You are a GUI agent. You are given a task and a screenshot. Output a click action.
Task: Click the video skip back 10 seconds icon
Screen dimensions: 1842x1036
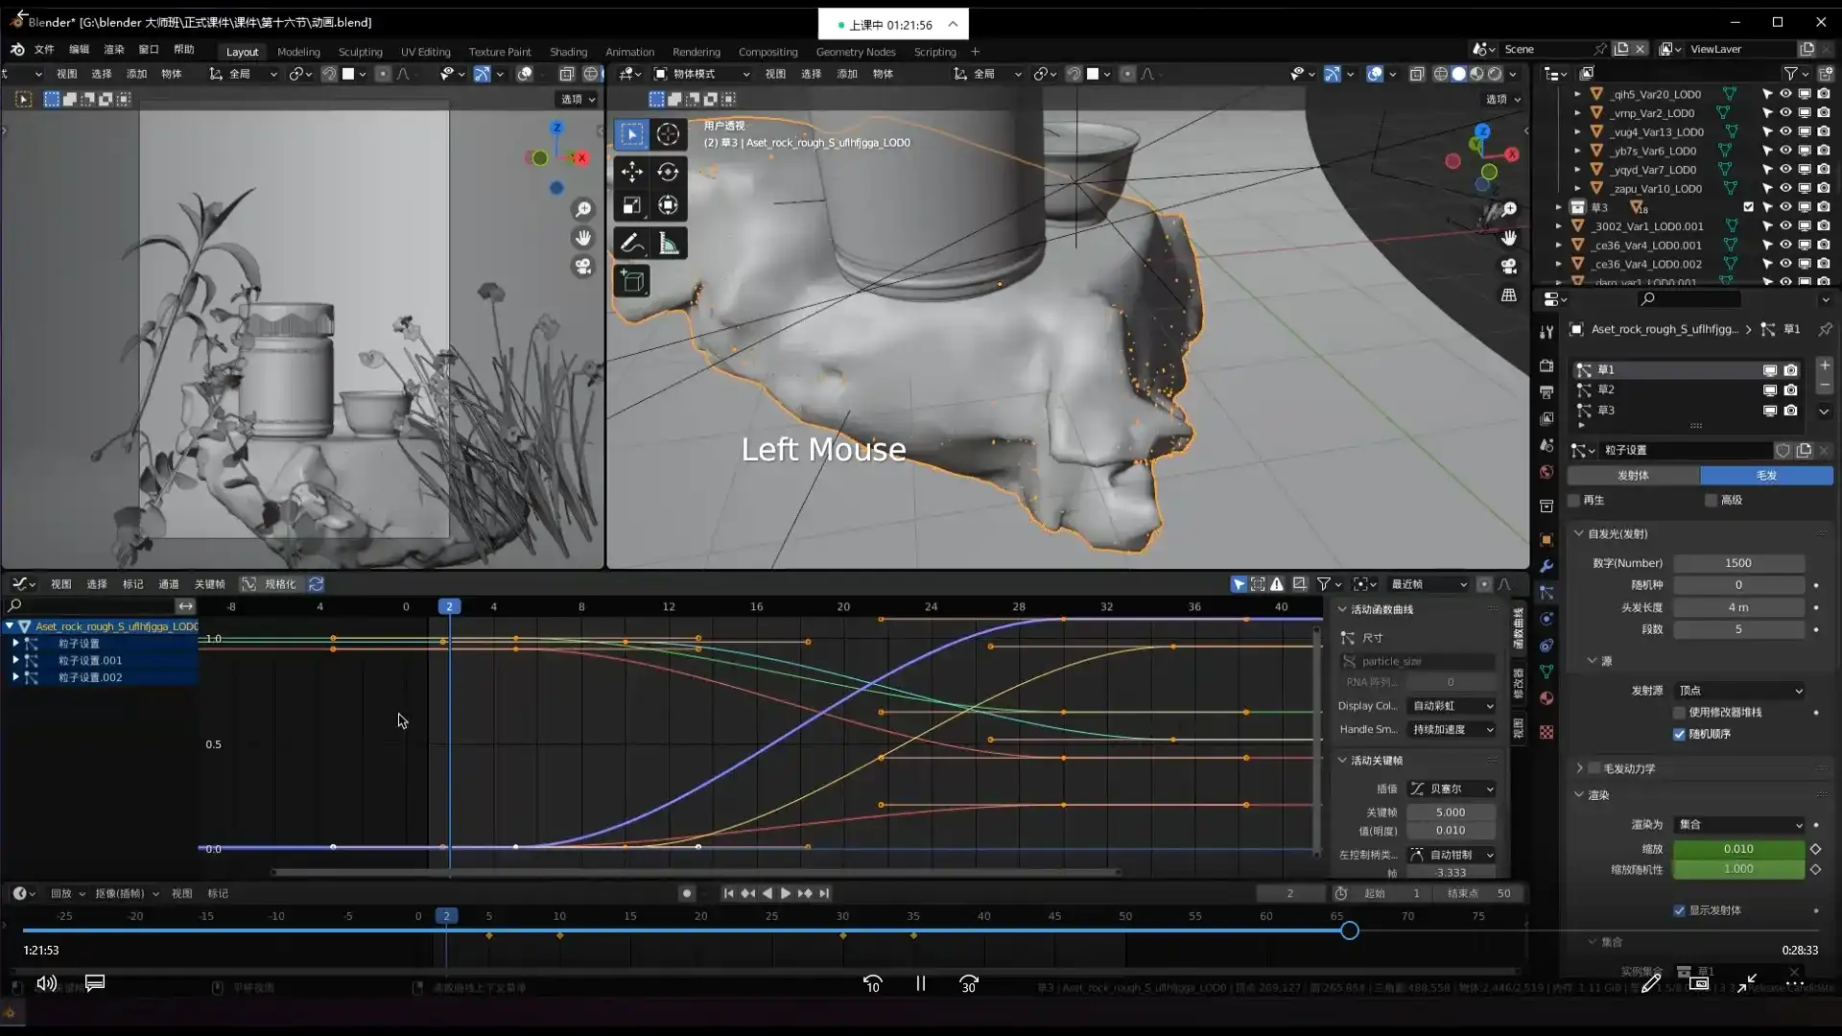872,983
